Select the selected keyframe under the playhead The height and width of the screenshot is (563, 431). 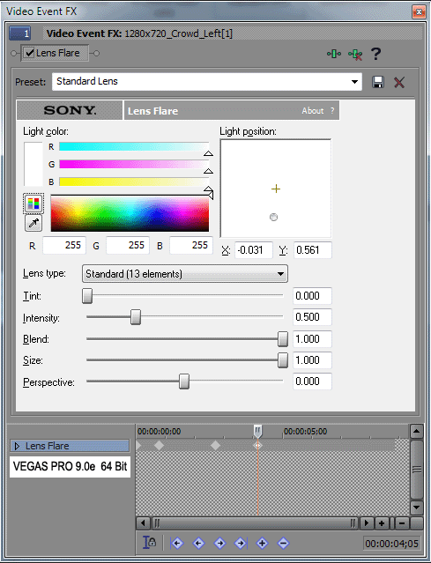pyautogui.click(x=257, y=446)
